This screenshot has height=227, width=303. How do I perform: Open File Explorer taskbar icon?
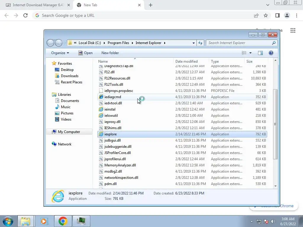(25, 221)
